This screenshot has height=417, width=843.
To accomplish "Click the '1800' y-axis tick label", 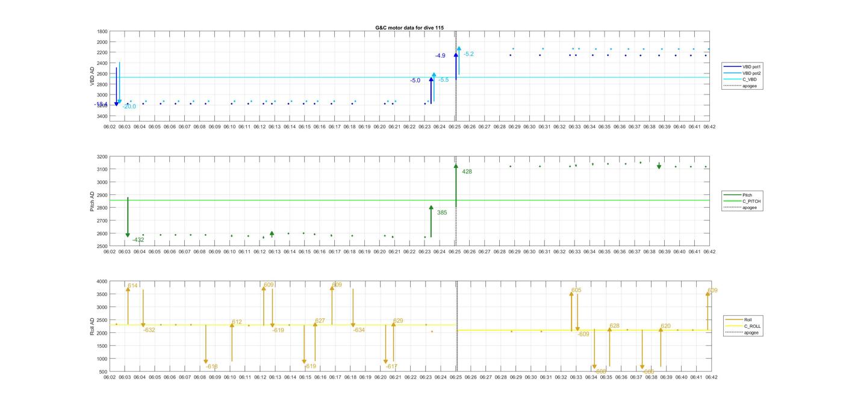I will [x=102, y=31].
